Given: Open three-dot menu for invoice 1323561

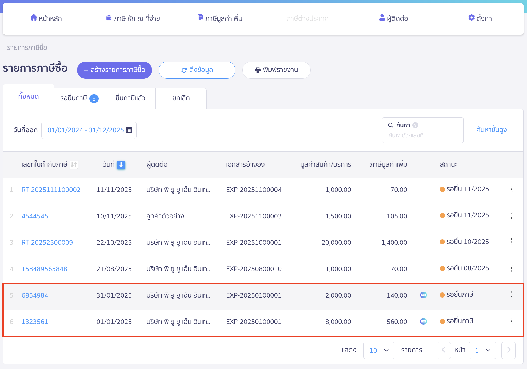Looking at the screenshot, I should [x=511, y=321].
